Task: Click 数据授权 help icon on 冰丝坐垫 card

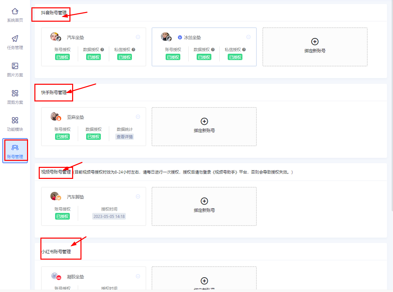Action: pyautogui.click(x=213, y=50)
